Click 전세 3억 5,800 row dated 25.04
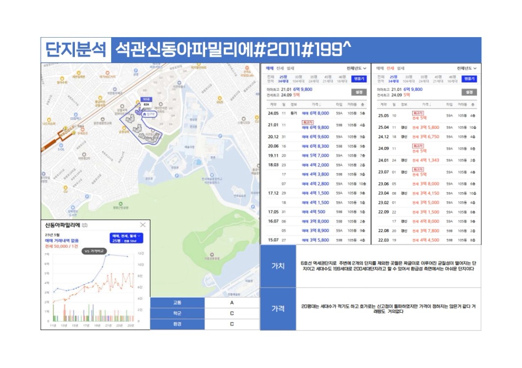The width and height of the screenshot is (522, 368). coord(427,127)
